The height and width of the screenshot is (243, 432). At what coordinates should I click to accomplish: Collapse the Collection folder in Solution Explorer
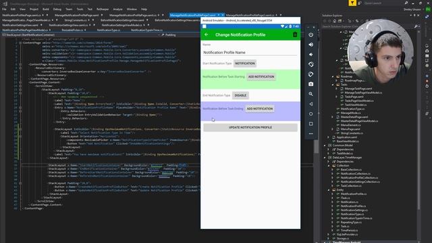(329, 165)
